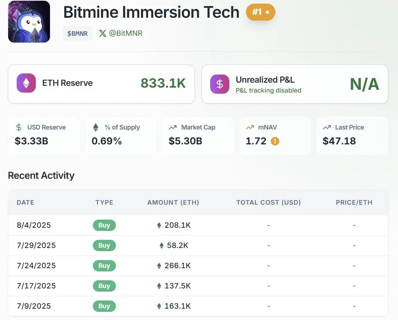The width and height of the screenshot is (398, 320).
Task: Click the Buy badge in the 7/24/2025 row
Action: point(104,266)
